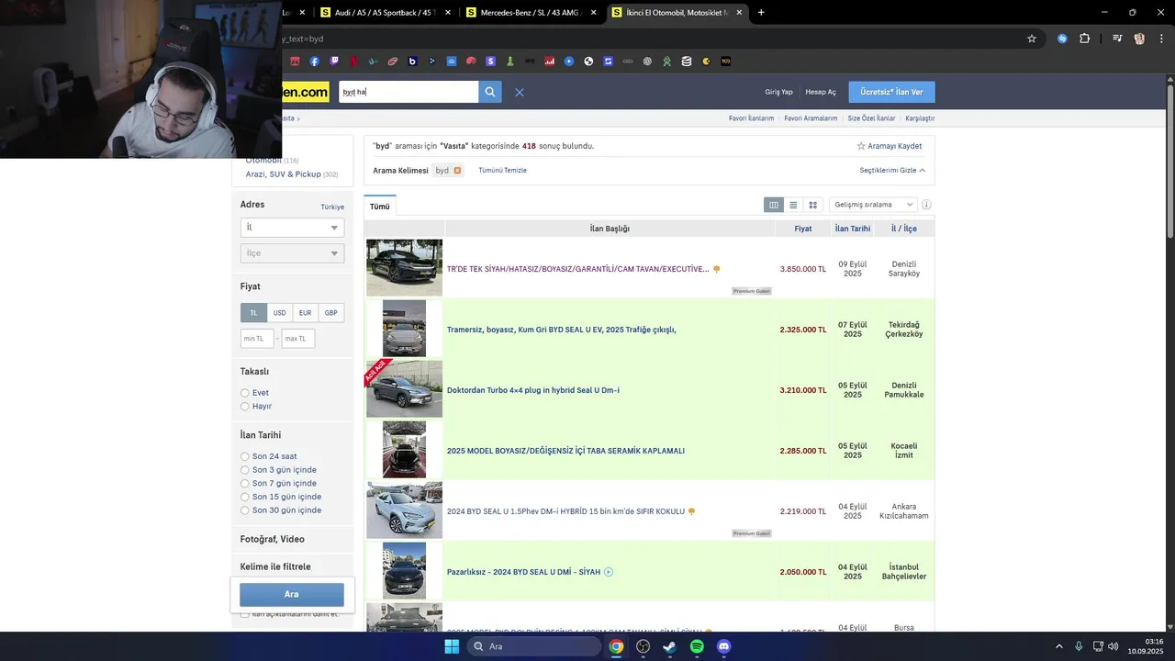Switch to the Audi A5 Sportback tab
This screenshot has height=661, width=1175.
point(386,13)
